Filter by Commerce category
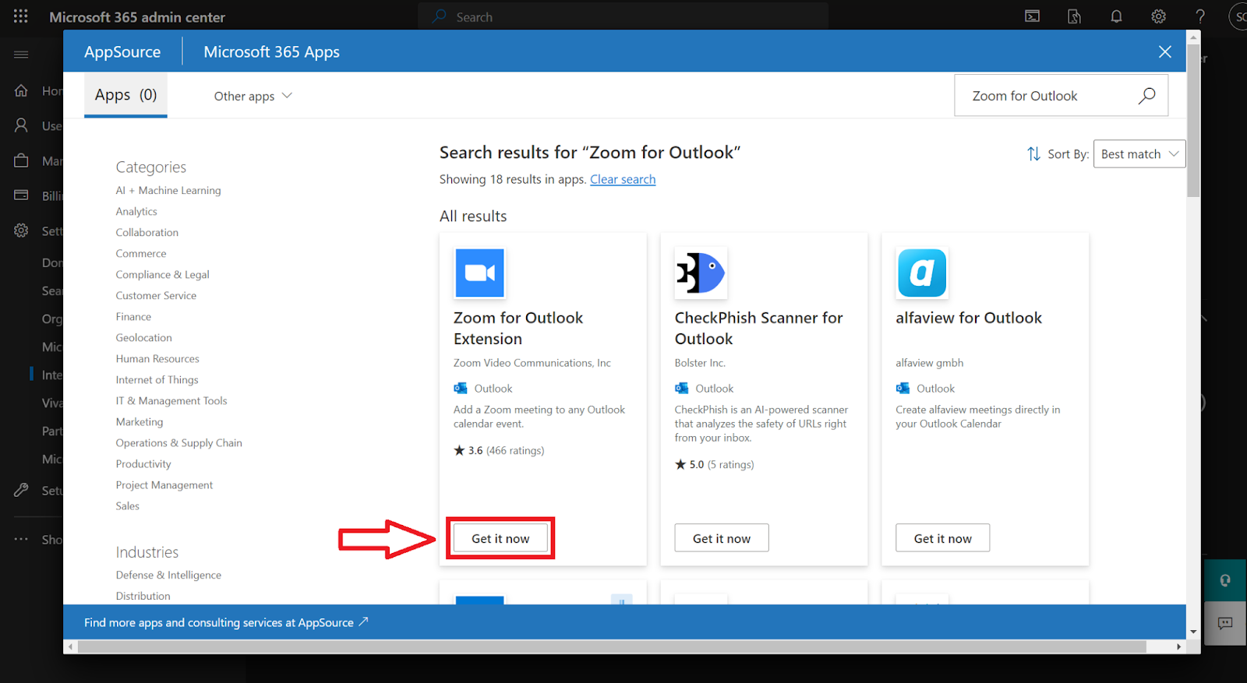The height and width of the screenshot is (683, 1247). coord(141,253)
